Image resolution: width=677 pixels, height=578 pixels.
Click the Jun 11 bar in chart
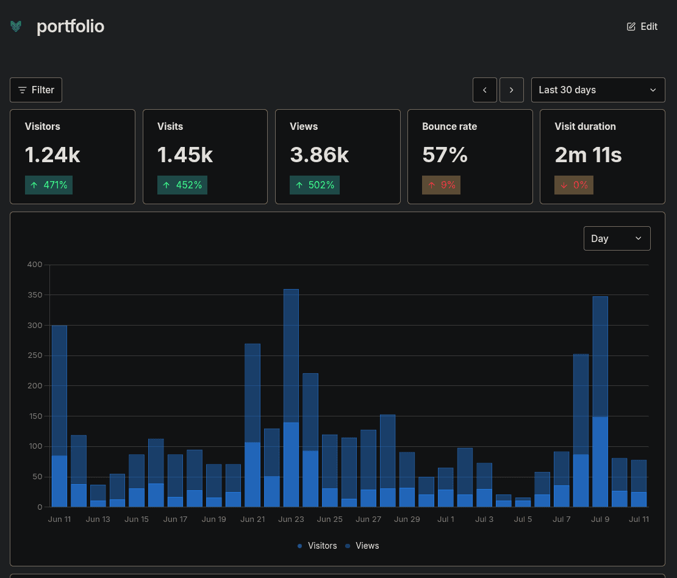click(x=60, y=416)
